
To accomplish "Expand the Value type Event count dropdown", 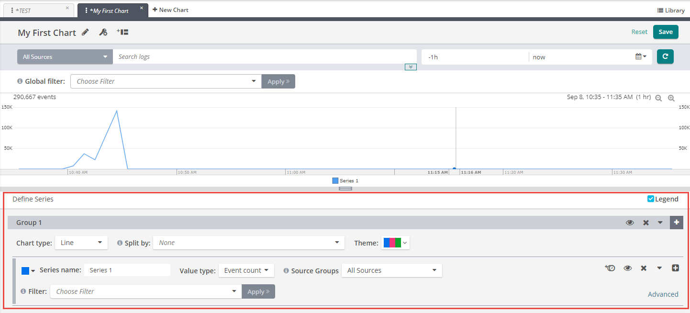I will (x=246, y=270).
